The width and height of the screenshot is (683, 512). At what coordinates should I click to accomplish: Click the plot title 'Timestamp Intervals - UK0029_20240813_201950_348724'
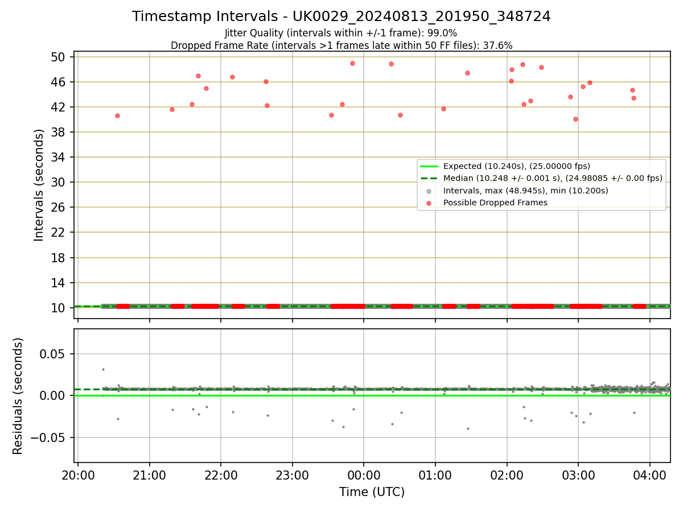(341, 16)
